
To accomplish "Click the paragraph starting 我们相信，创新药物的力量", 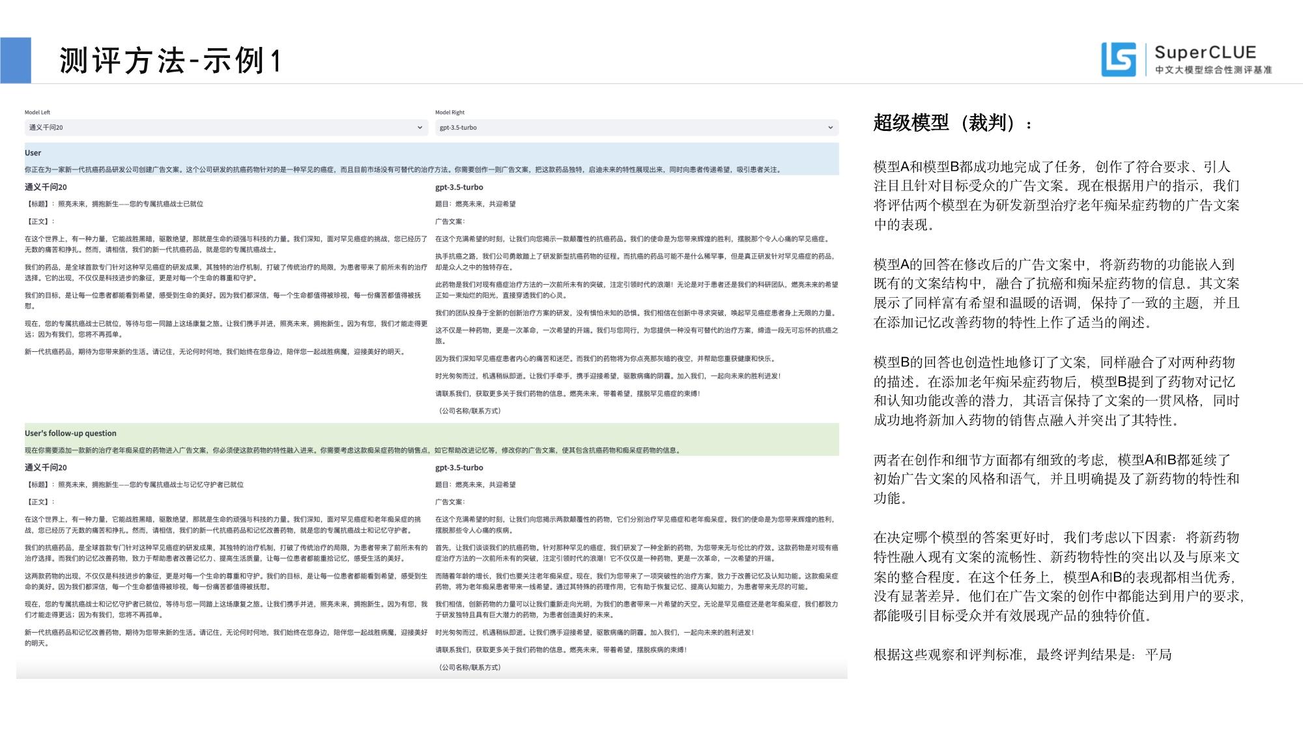I will coord(637,609).
